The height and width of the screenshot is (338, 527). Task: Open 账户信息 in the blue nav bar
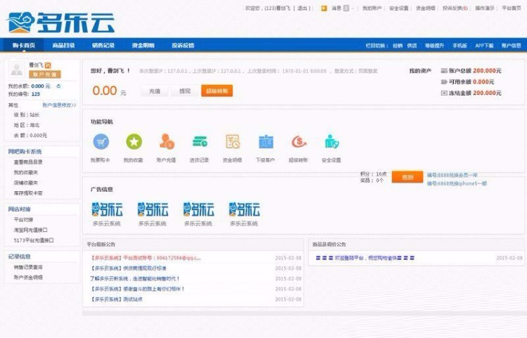click(x=512, y=46)
